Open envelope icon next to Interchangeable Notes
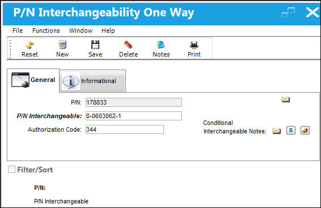Screen dimensions: 321x208 click(x=276, y=131)
